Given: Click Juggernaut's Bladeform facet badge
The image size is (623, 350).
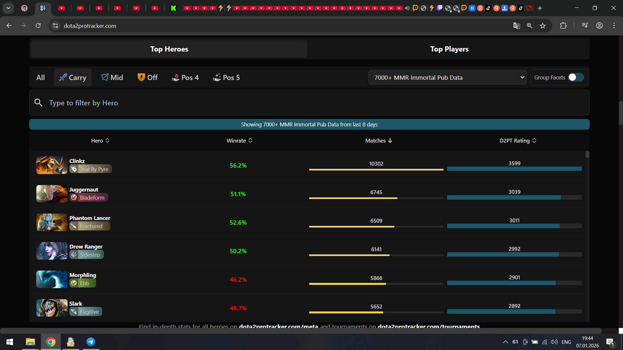Looking at the screenshot, I should tap(88, 197).
